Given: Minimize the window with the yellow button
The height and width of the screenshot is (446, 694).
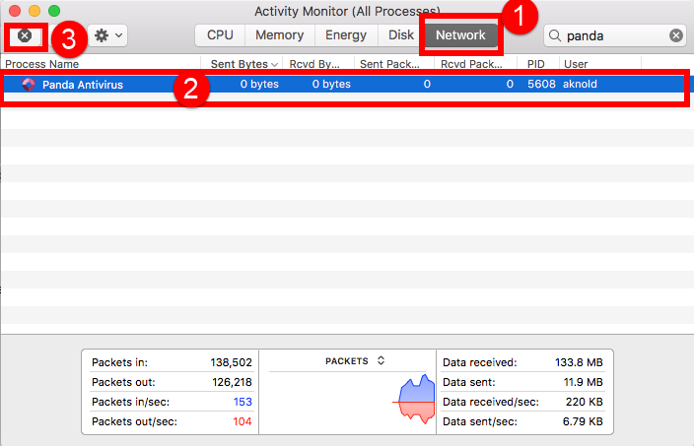Looking at the screenshot, I should [x=35, y=11].
